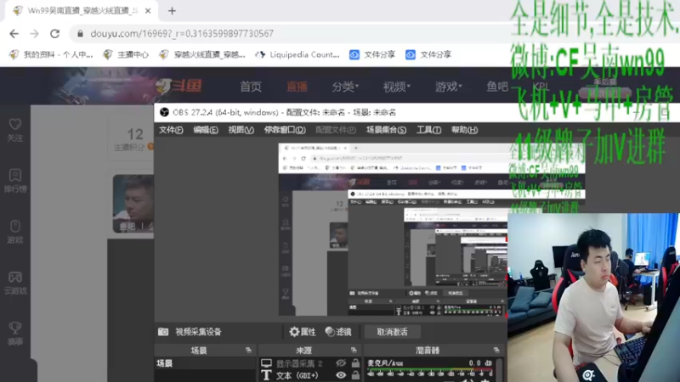Screen dimensions: 680x382
Task: Pop out the 场景 dock panel
Action: tap(248, 350)
